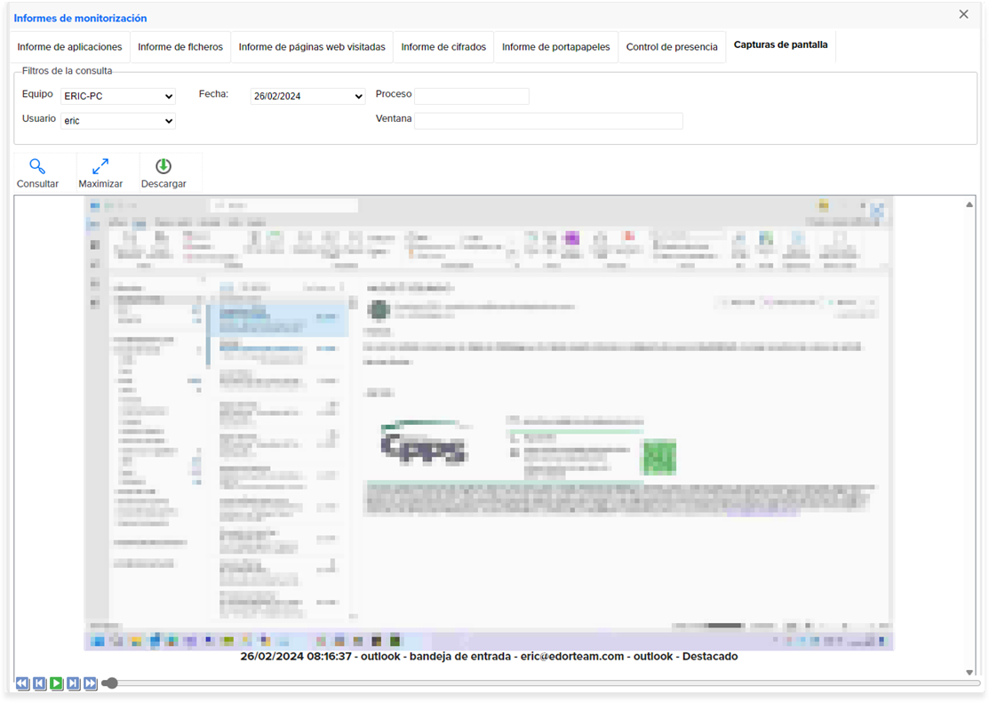
Task: Focus the Ventana filter text field
Action: [549, 121]
